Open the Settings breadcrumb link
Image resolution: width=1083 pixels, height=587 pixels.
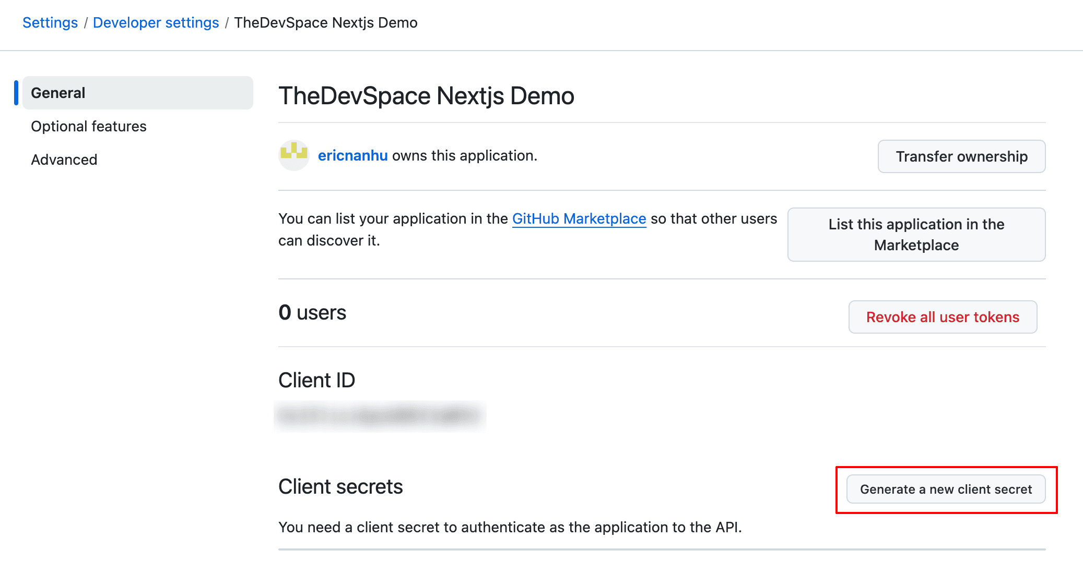pyautogui.click(x=50, y=22)
